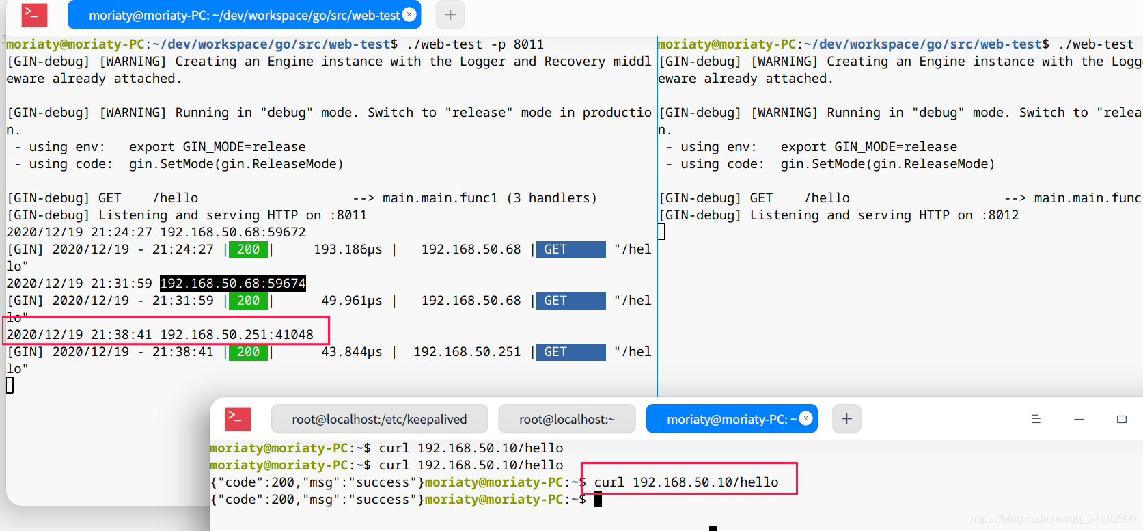
Task: Click the first 'curl 192.168.50.10/hello' command
Action: point(471,448)
